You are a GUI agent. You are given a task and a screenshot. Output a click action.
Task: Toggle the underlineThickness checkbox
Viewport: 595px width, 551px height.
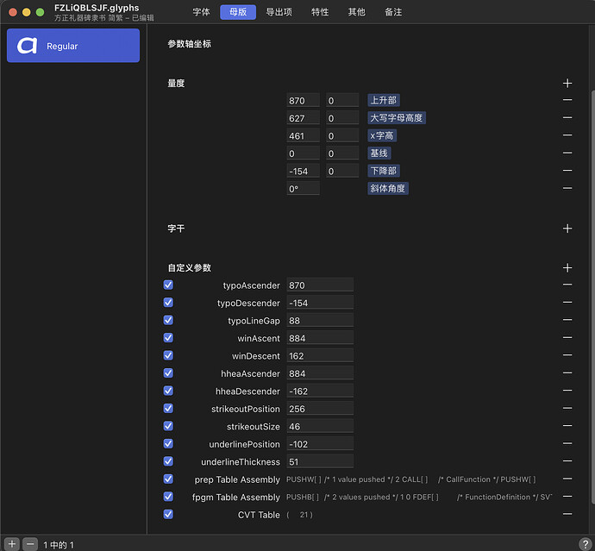(168, 461)
